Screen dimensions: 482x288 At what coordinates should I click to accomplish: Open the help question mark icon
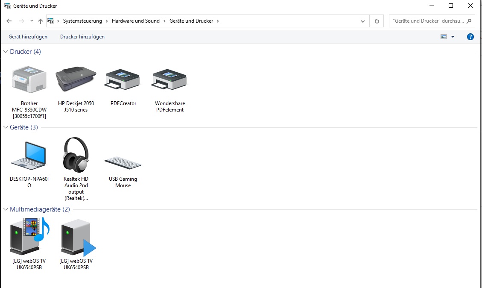[x=470, y=37]
